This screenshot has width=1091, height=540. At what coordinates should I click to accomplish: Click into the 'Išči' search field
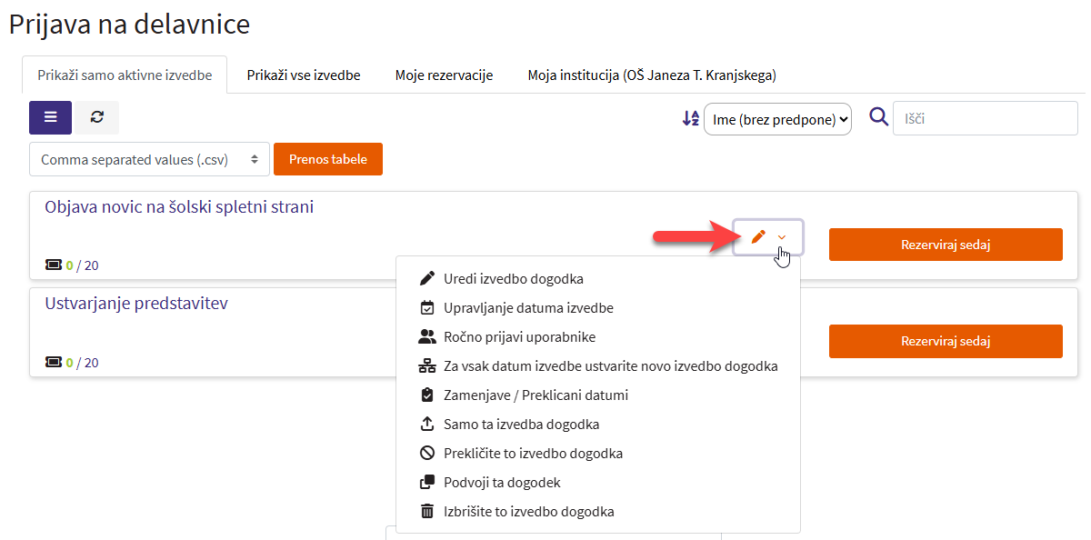coord(985,118)
